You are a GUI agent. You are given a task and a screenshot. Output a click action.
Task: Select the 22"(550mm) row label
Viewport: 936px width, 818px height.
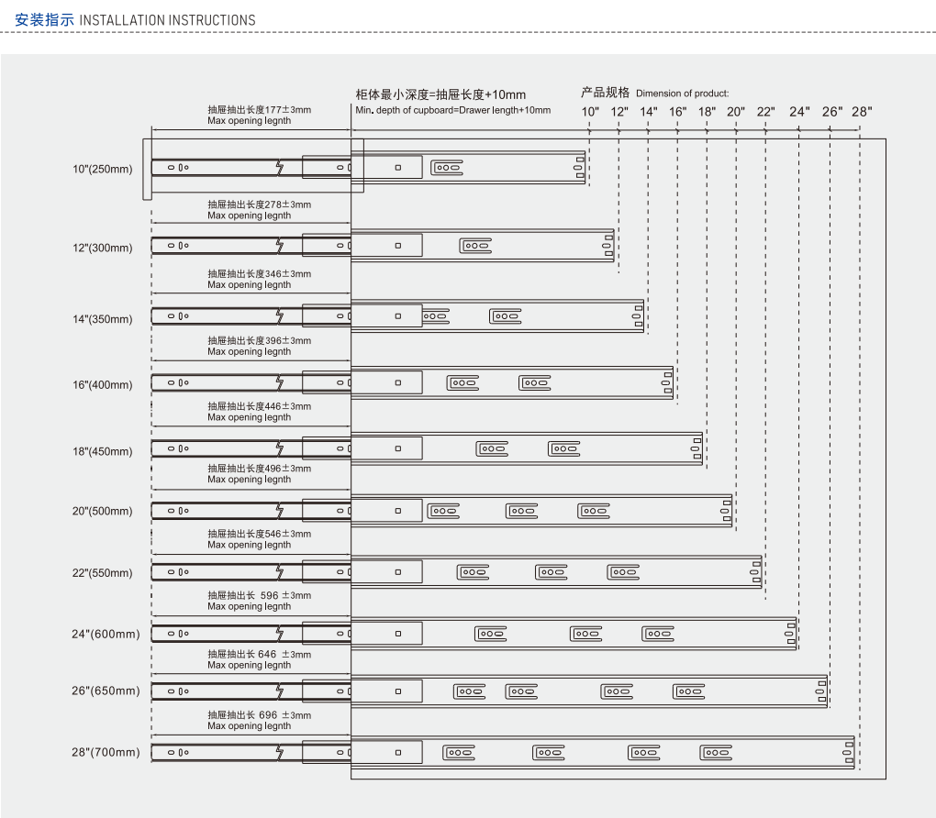click(x=103, y=573)
